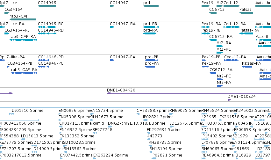Select EST RH45824.5prime glyph
Screen dimensions: 271x160
pos(204,114)
